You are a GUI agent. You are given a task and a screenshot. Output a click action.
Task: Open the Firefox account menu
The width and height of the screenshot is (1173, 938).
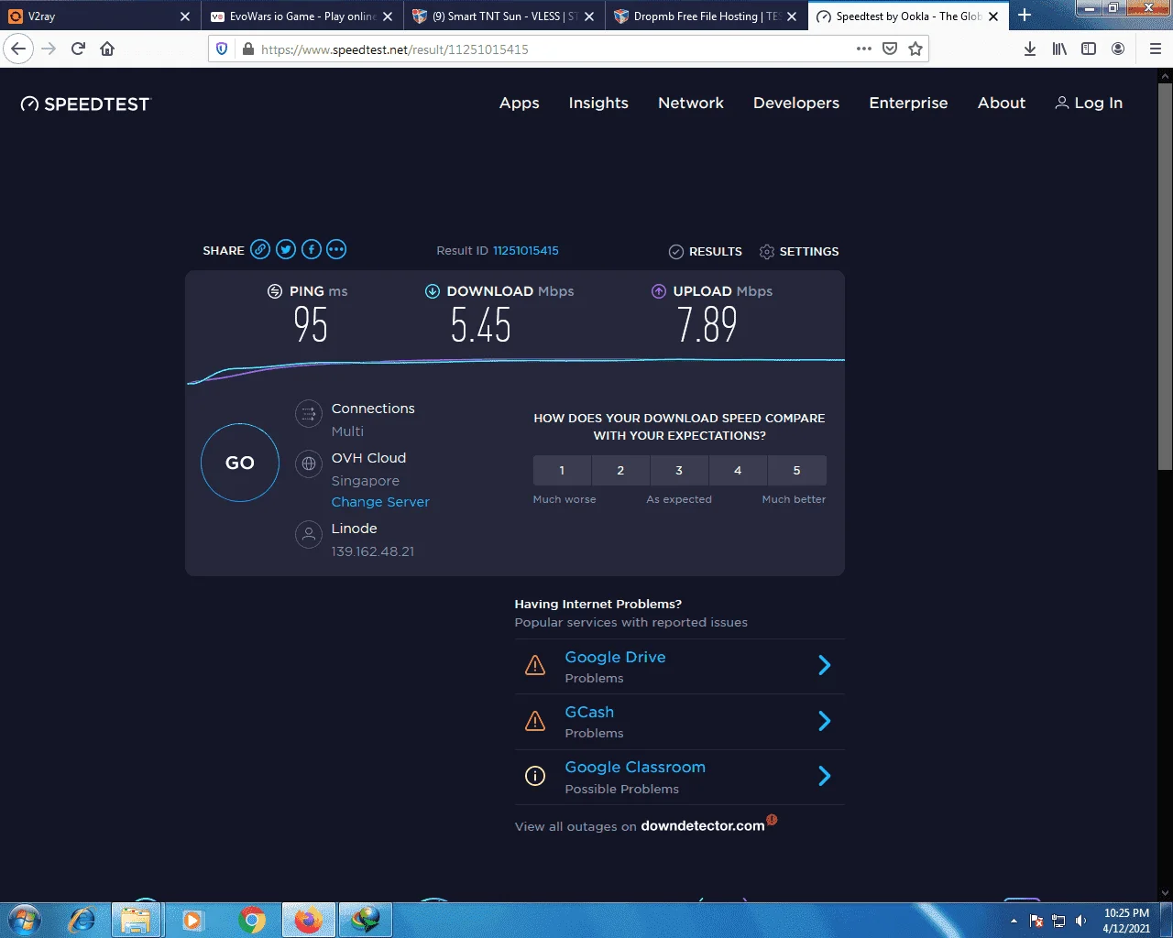tap(1118, 49)
